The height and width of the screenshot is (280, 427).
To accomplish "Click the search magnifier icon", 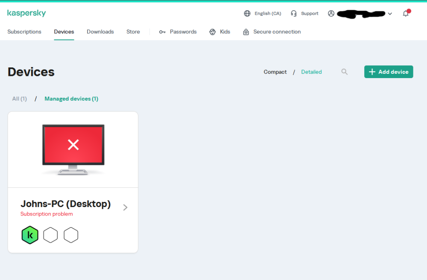I will click(345, 72).
